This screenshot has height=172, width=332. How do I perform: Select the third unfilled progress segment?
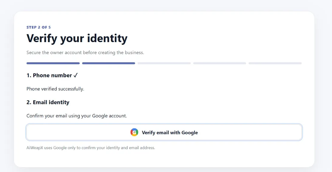point(164,63)
